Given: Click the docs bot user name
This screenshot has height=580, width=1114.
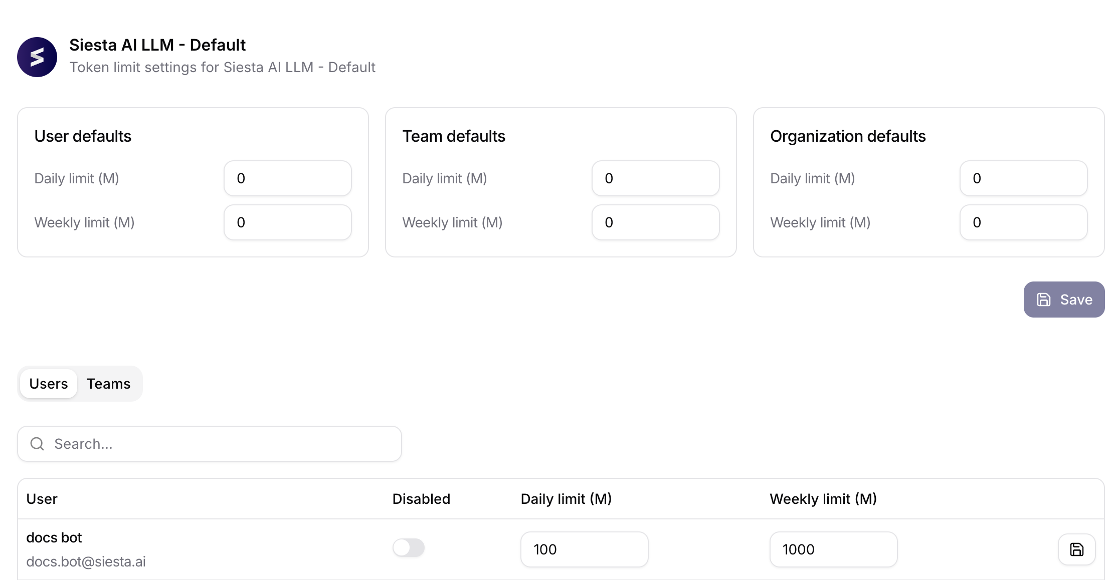Looking at the screenshot, I should [x=54, y=537].
